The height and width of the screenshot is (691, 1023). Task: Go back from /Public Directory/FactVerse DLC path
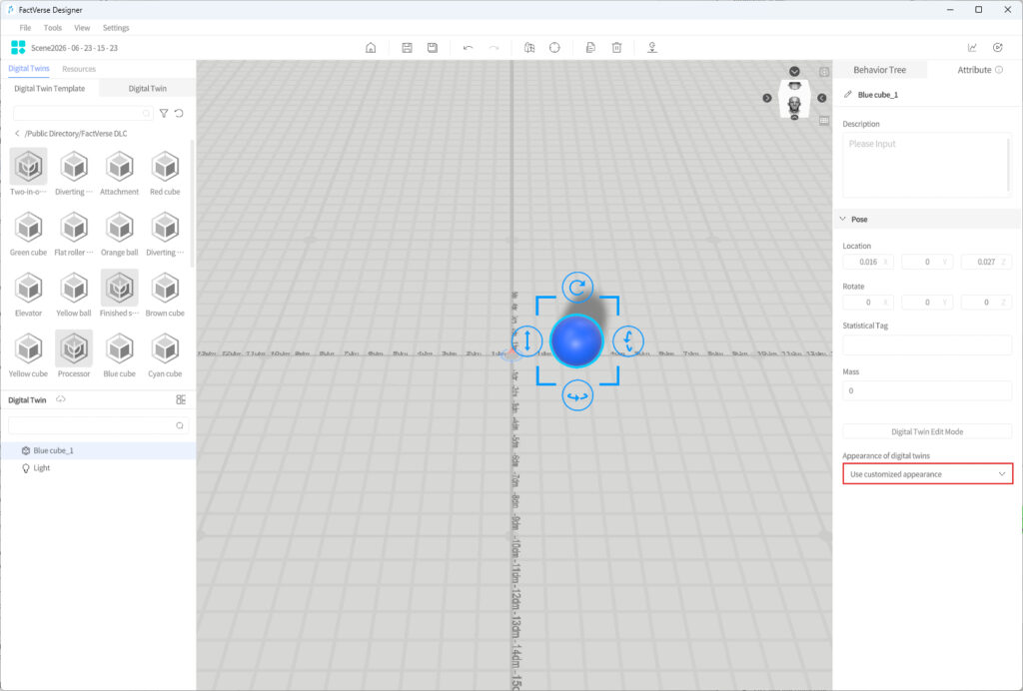click(x=17, y=134)
